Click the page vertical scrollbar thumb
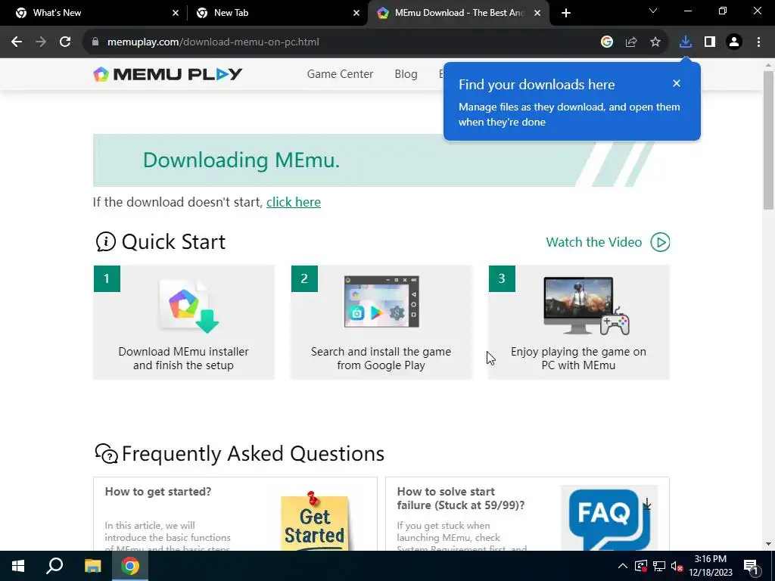Viewport: 775px width, 581px height. 769,140
